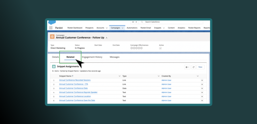Click the orange Campaign record icon
The width and height of the screenshot is (257, 124).
[x=52, y=36]
